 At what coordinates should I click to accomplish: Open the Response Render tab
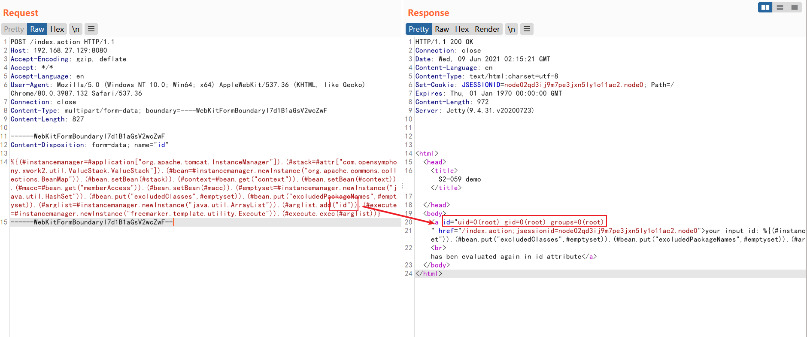pos(487,29)
